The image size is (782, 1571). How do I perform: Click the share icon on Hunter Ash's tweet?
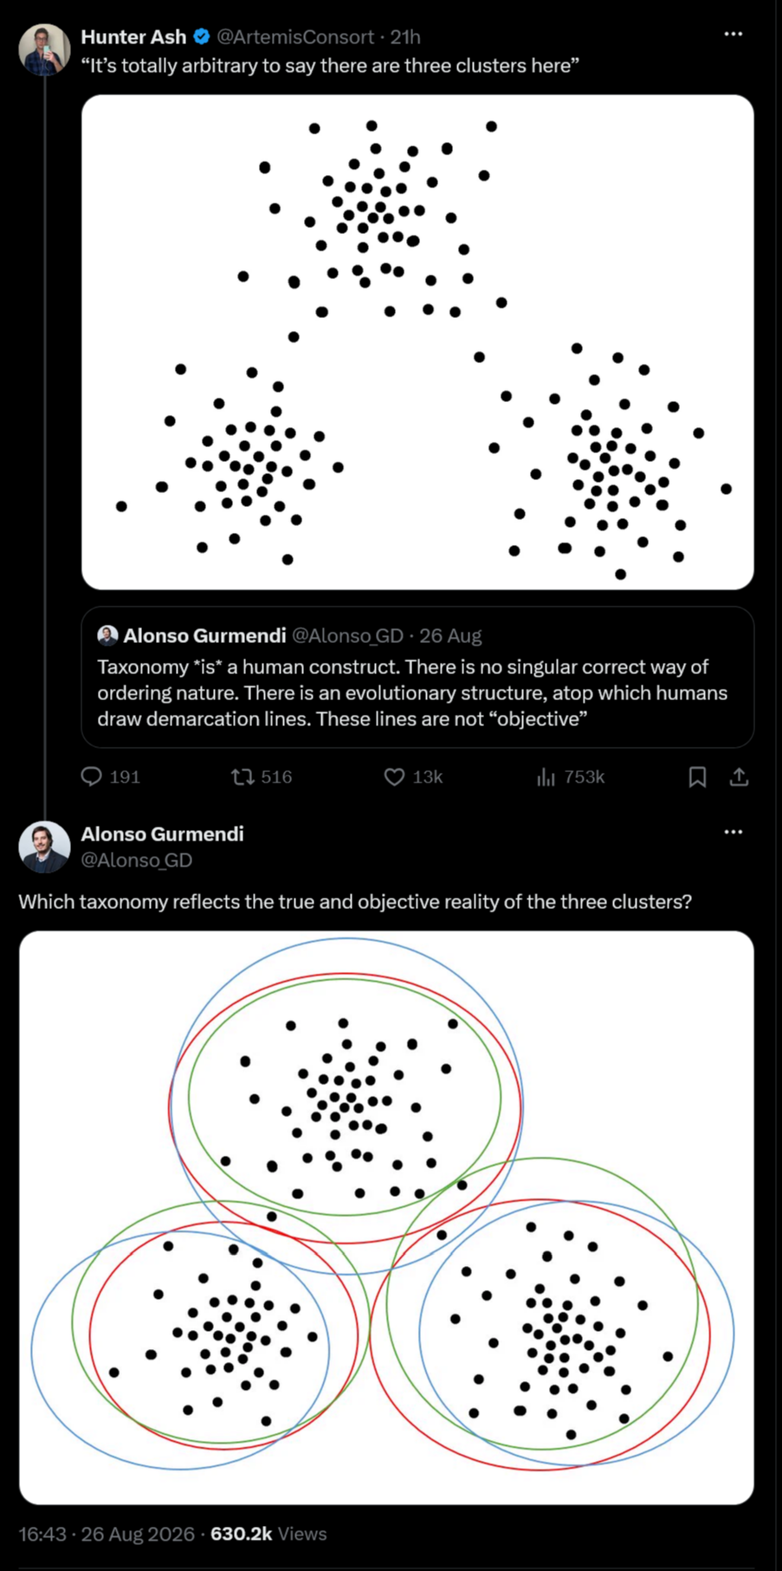[x=739, y=776]
